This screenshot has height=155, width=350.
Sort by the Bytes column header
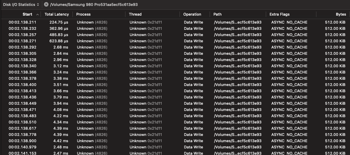pyautogui.click(x=341, y=14)
